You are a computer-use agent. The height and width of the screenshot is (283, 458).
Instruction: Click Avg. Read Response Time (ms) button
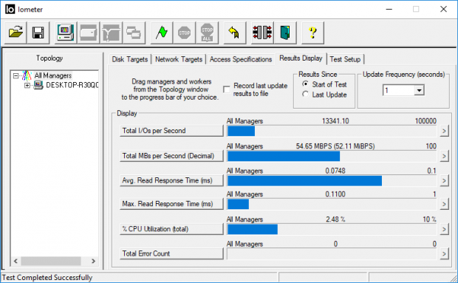click(x=171, y=180)
